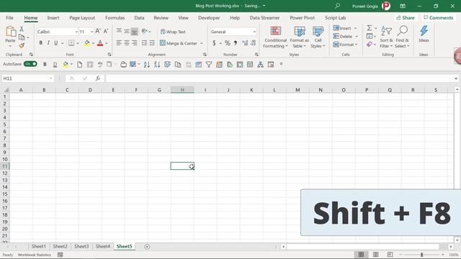
Task: Expand the formula bar chevron
Action: (x=456, y=78)
